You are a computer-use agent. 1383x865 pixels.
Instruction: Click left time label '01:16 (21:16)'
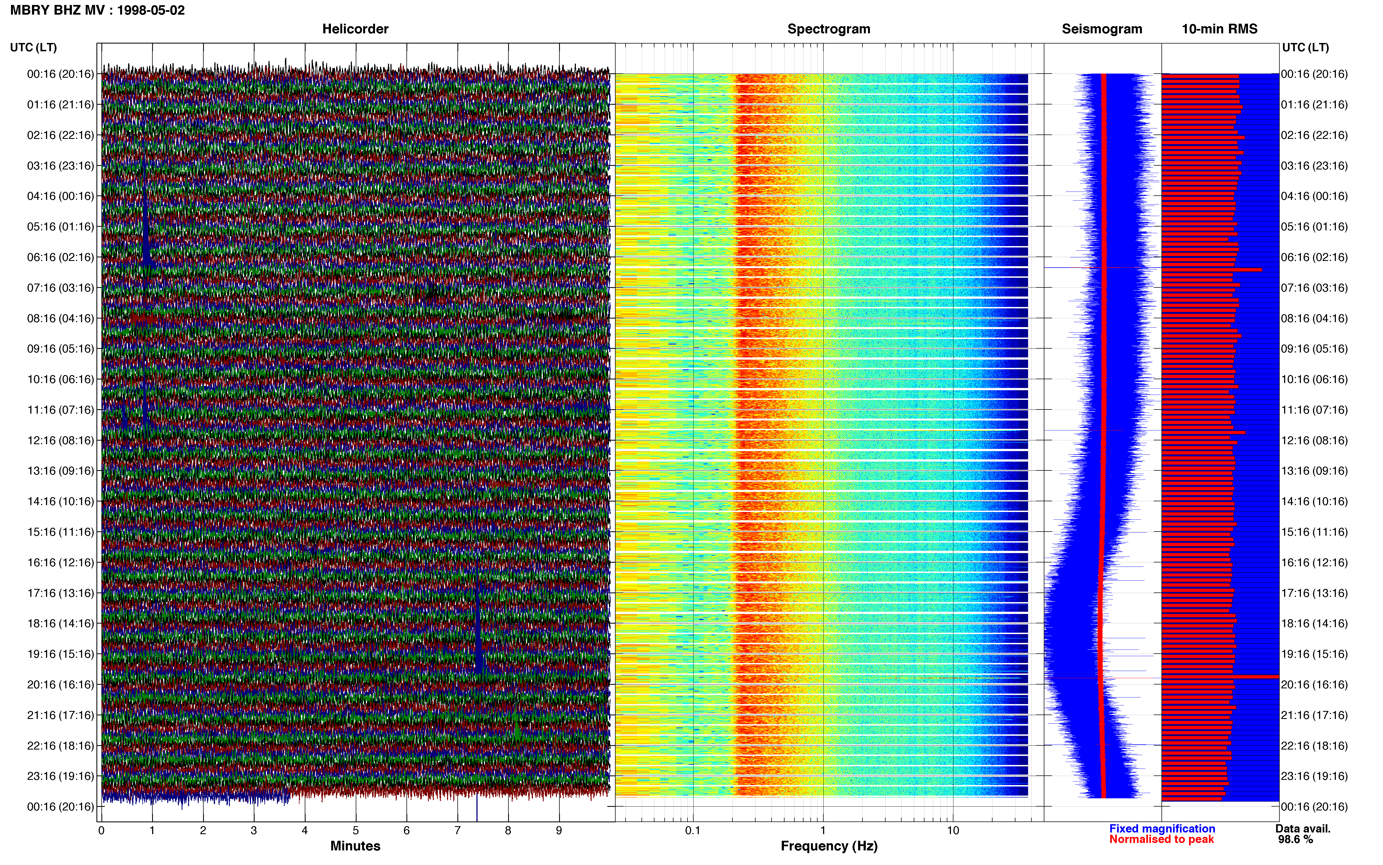pyautogui.click(x=61, y=105)
